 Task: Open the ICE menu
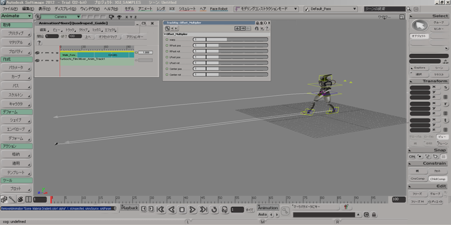[172, 9]
